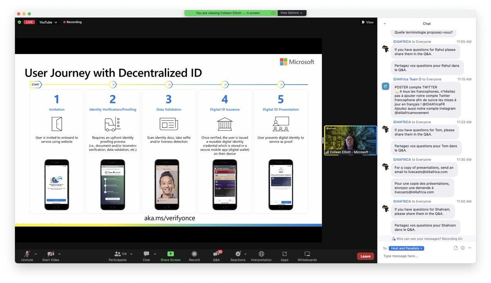
Task: Click the Recording status indicator
Action: (72, 22)
